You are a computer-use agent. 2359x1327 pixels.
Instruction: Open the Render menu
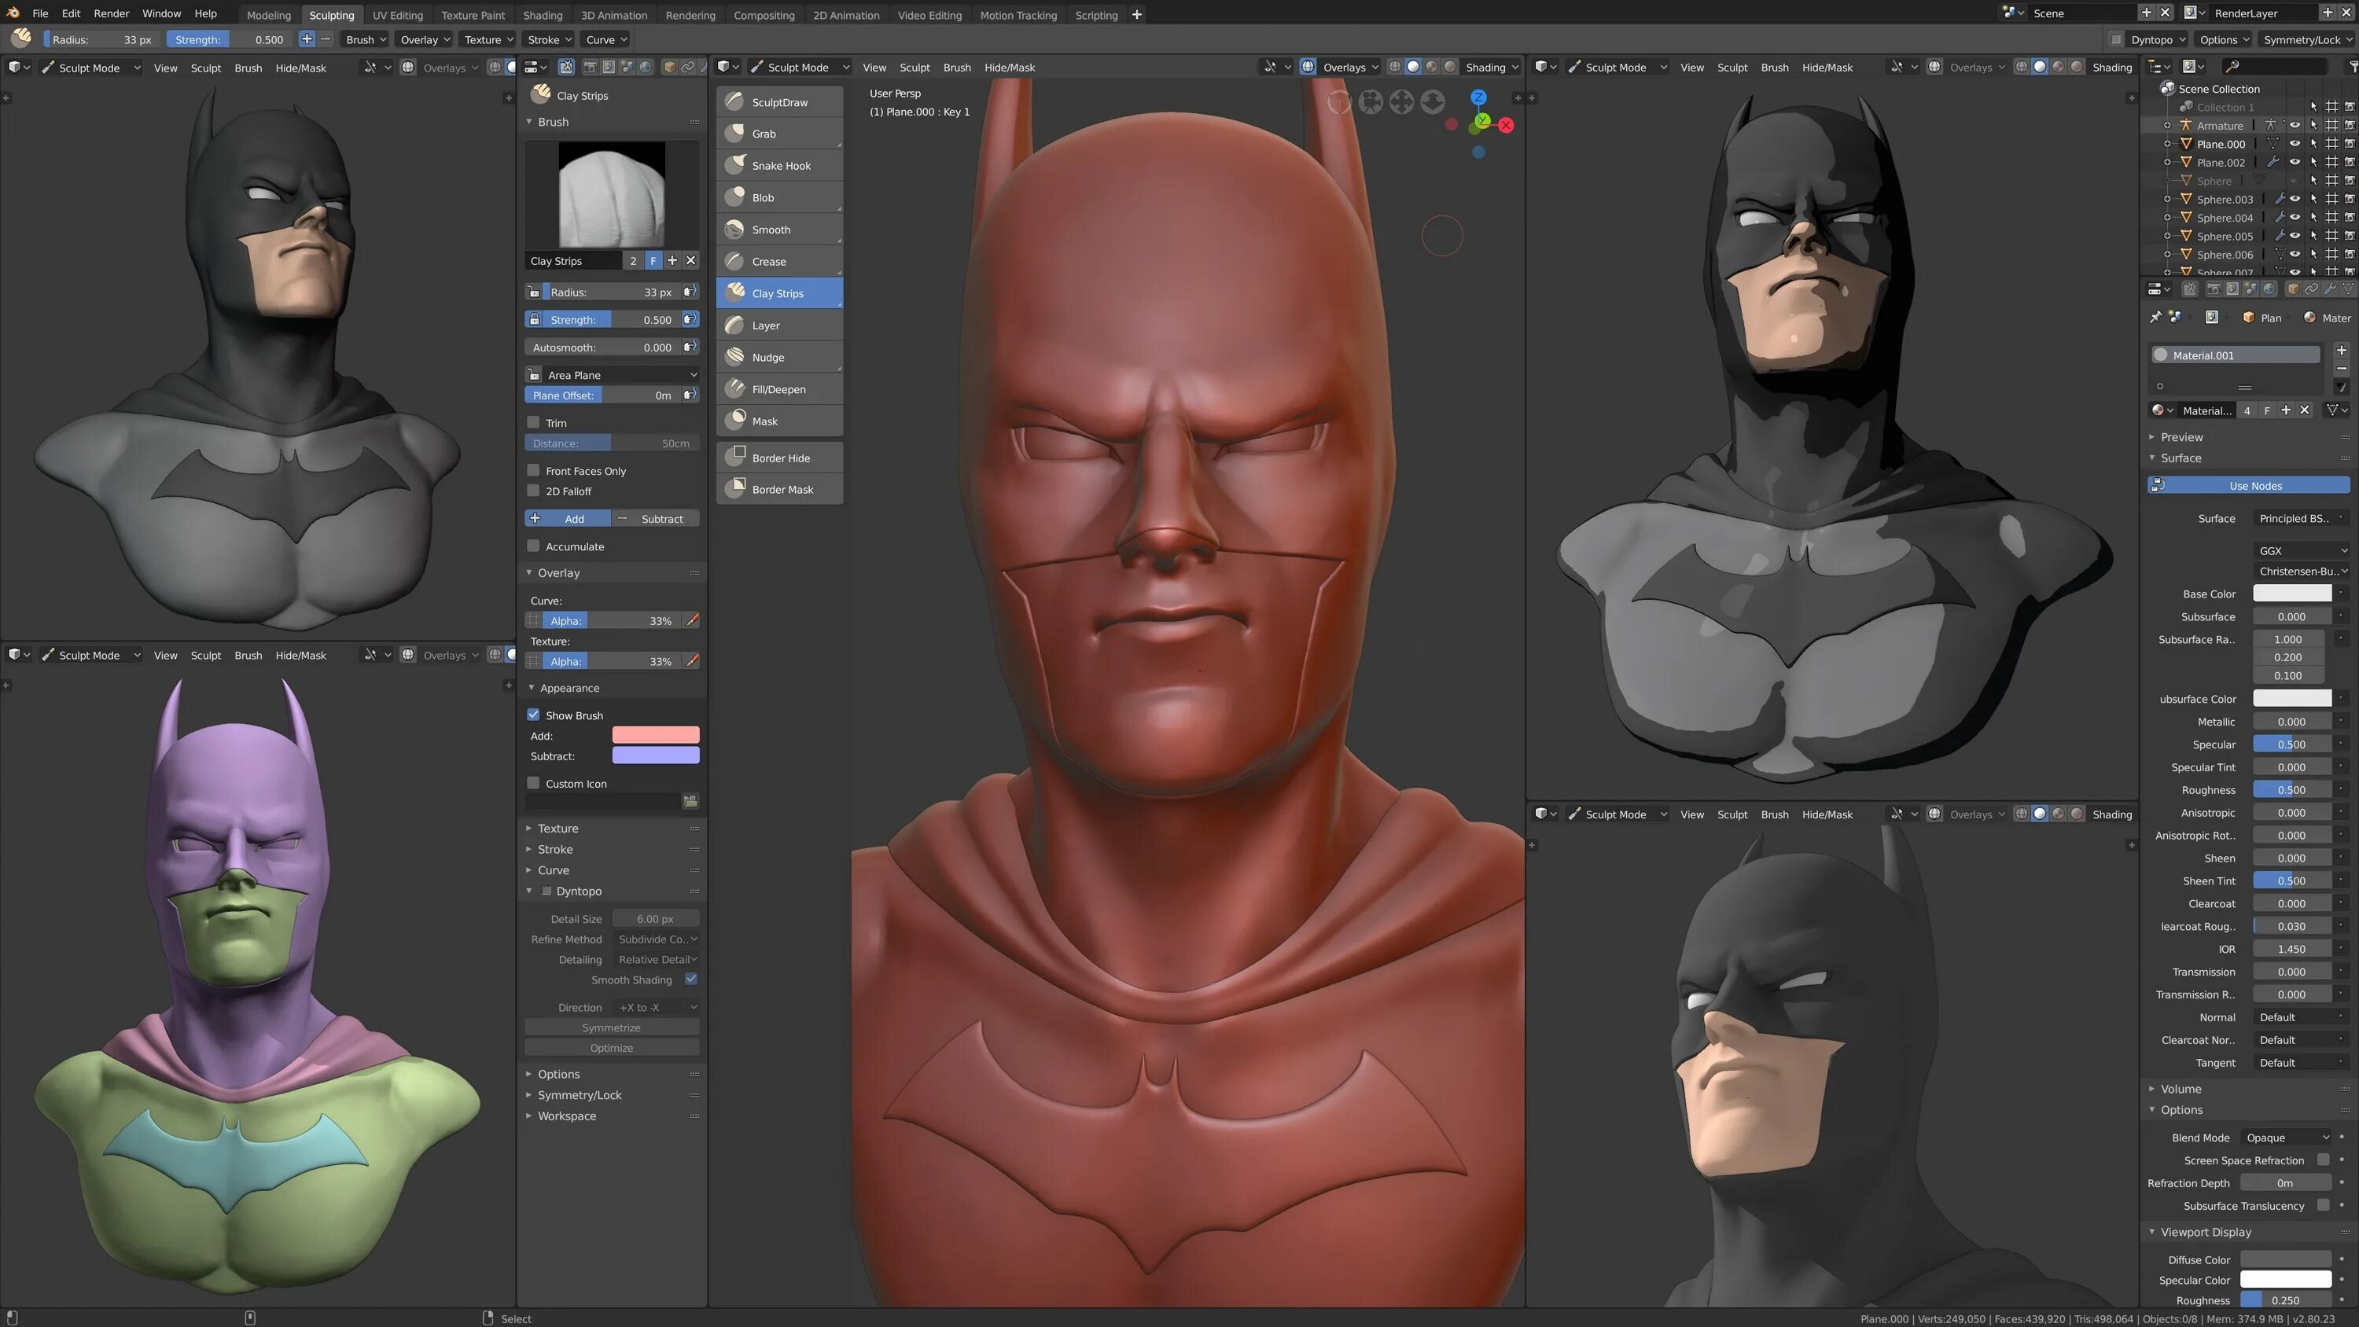click(x=111, y=13)
